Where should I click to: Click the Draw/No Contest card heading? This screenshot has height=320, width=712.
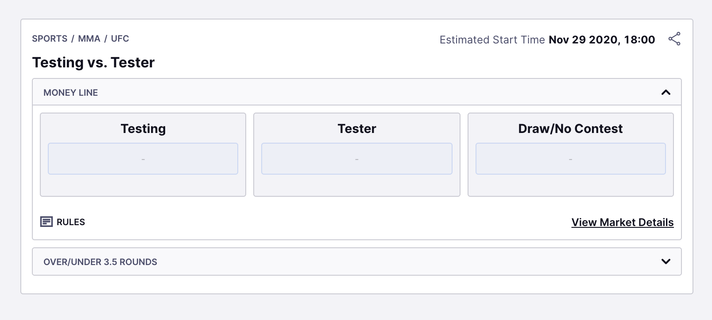pyautogui.click(x=570, y=129)
